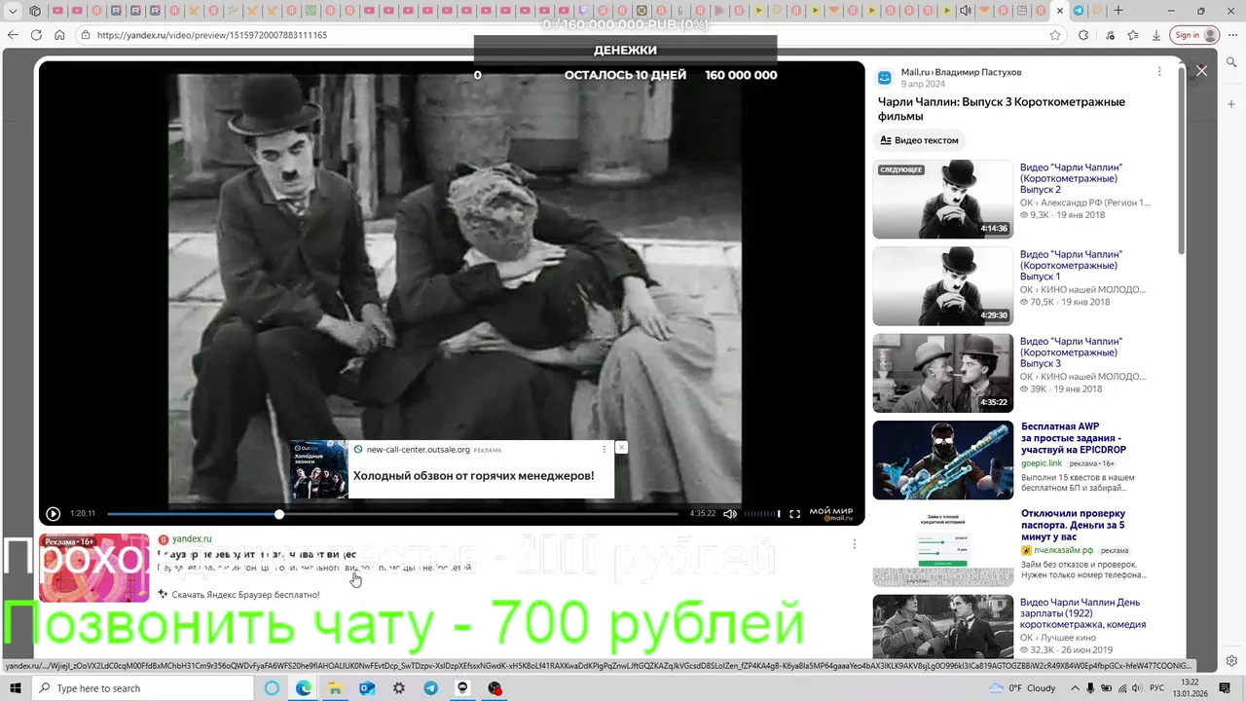Reload the current page
The image size is (1246, 701).
(36, 35)
